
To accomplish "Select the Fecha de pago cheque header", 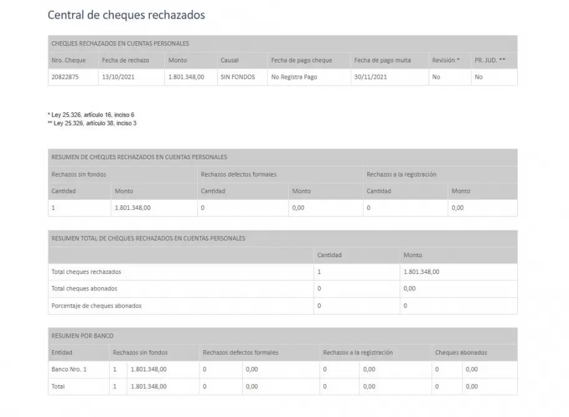I will [301, 61].
